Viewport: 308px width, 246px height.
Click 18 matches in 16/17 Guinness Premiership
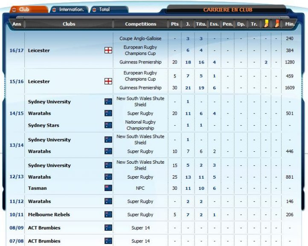[x=188, y=62]
